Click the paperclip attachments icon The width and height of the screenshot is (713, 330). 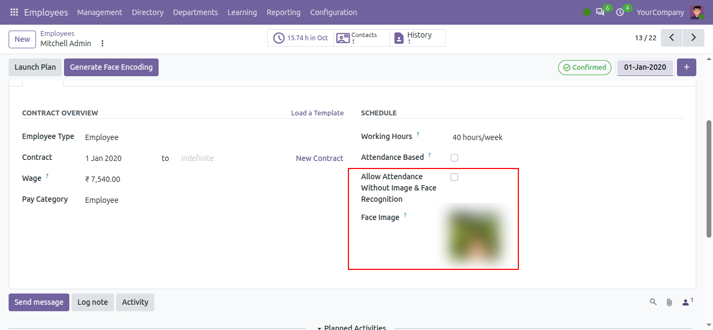coord(669,302)
